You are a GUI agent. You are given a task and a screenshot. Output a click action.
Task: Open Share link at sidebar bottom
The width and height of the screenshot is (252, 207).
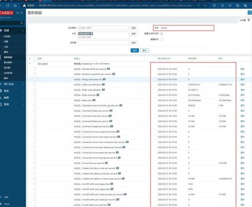coord(7,204)
